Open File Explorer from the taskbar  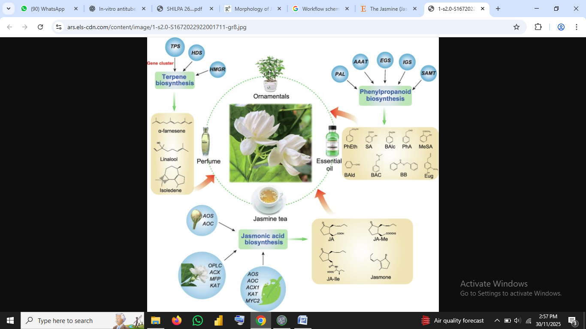point(155,320)
